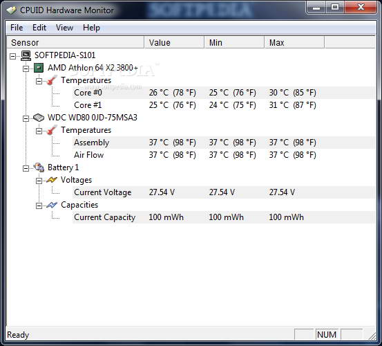This screenshot has height=346, width=382.
Task: Open the Edit menu
Action: pyautogui.click(x=39, y=28)
